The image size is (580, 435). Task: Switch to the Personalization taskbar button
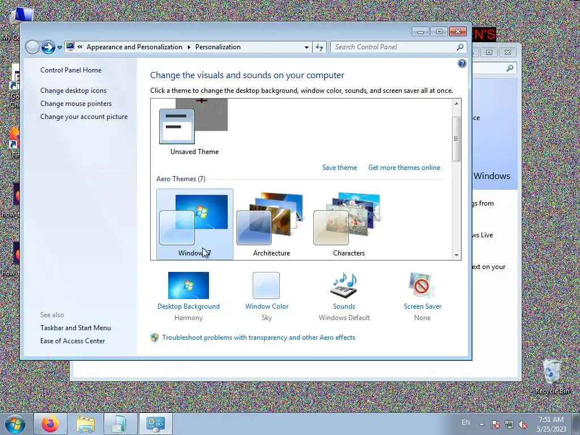click(x=155, y=424)
